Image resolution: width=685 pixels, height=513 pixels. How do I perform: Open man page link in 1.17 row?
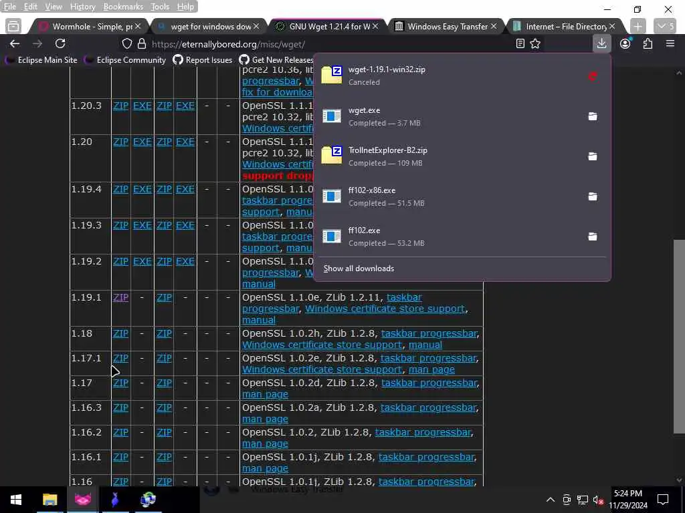265,394
